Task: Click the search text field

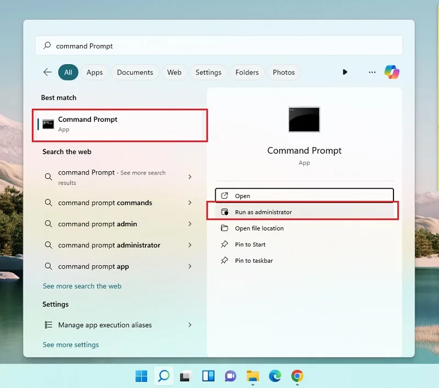Action: click(x=219, y=46)
